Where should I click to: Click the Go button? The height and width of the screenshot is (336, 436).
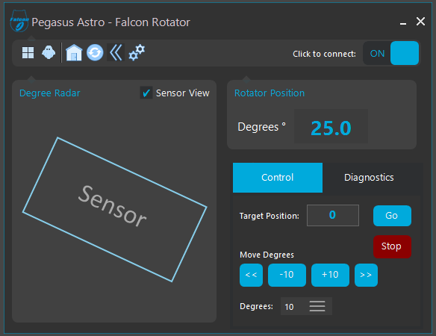392,216
